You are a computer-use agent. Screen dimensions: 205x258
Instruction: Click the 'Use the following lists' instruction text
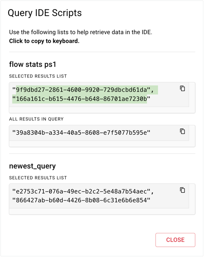pyautogui.click(x=81, y=32)
